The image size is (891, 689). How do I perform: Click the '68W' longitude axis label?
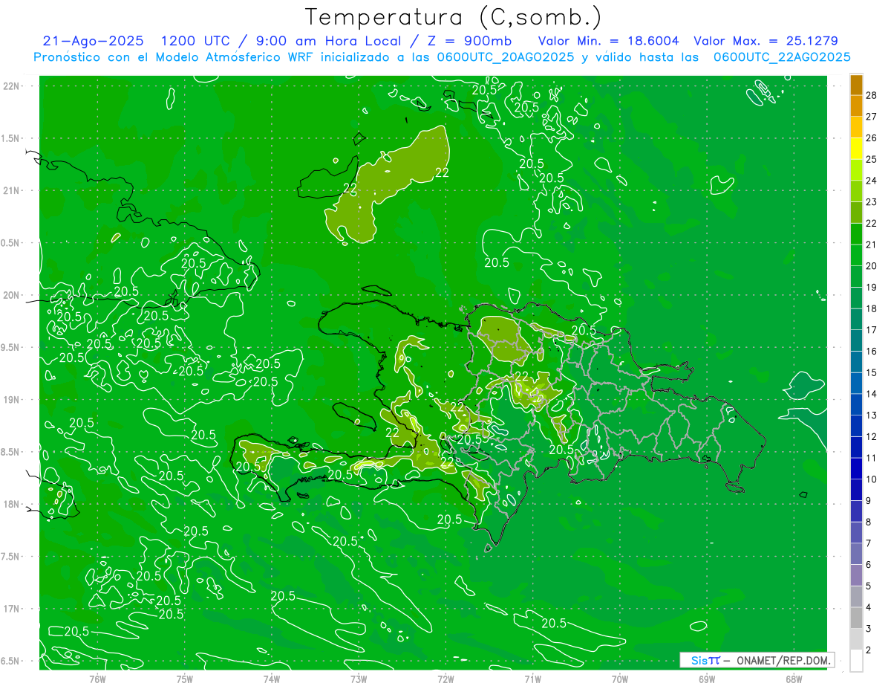click(794, 679)
